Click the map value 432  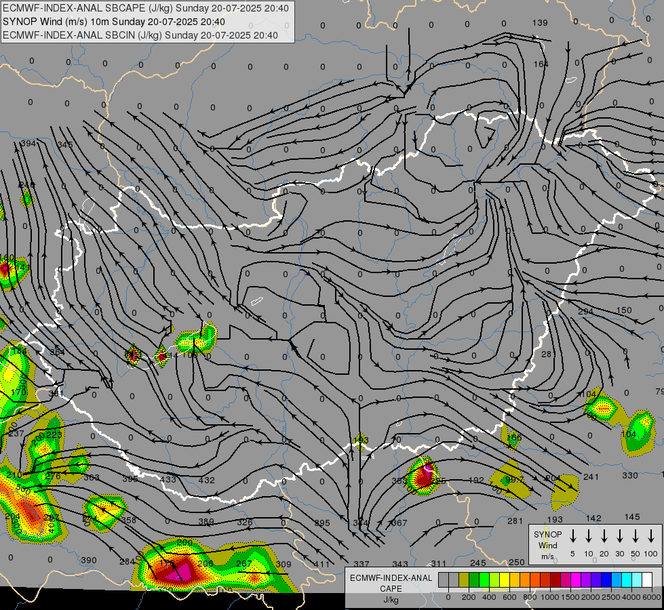coord(207,480)
